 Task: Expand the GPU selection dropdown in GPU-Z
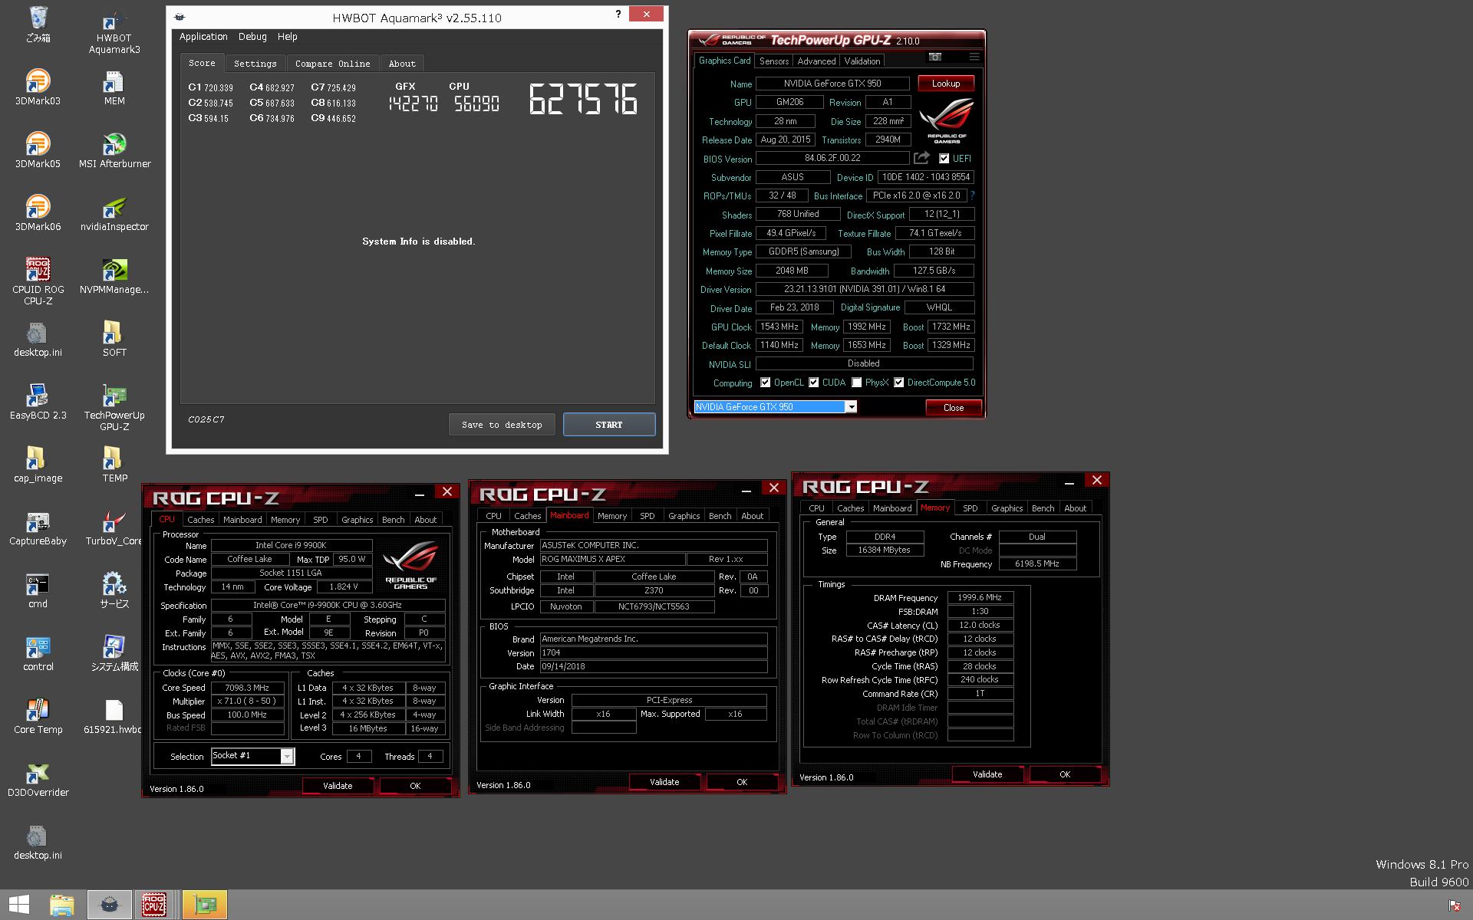(852, 407)
